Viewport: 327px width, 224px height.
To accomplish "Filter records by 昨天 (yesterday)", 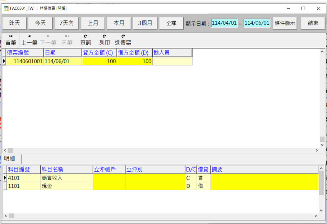I will pos(14,23).
